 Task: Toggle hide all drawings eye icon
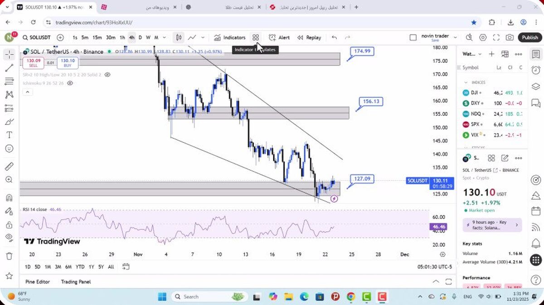click(x=9, y=238)
